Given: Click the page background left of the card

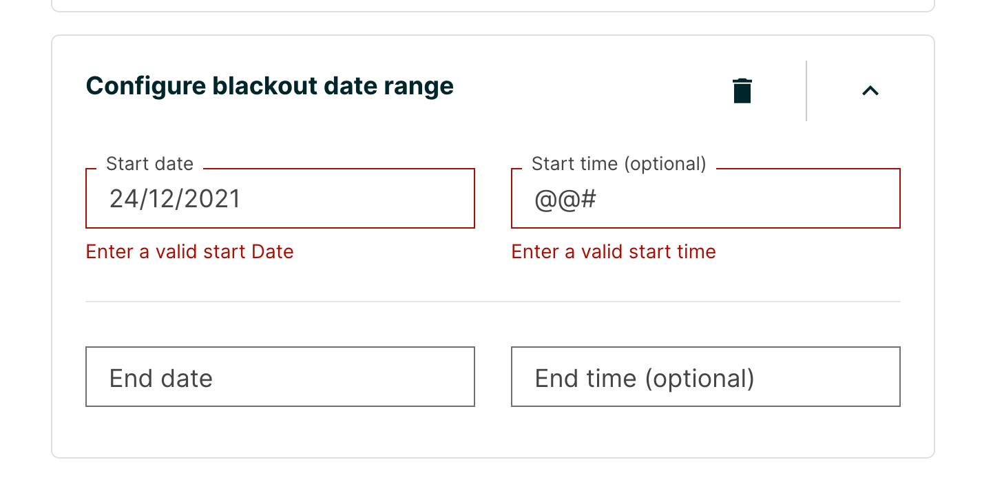Looking at the screenshot, I should (25, 241).
